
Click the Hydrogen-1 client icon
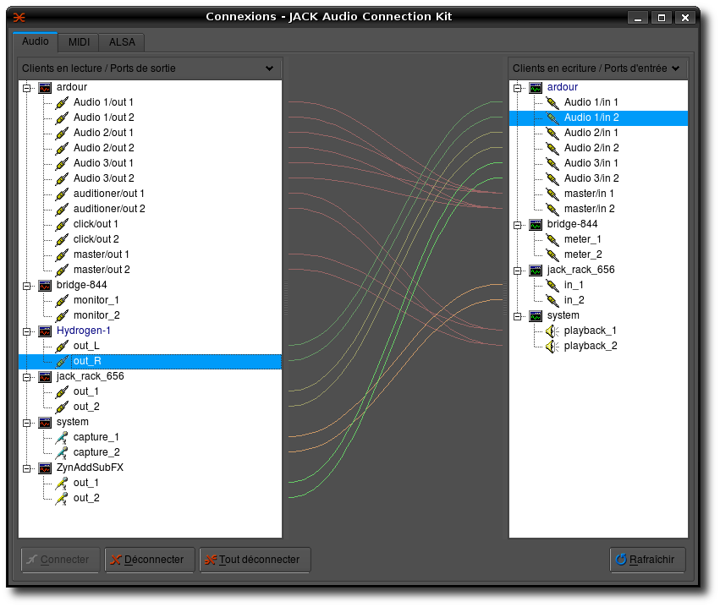[x=45, y=331]
